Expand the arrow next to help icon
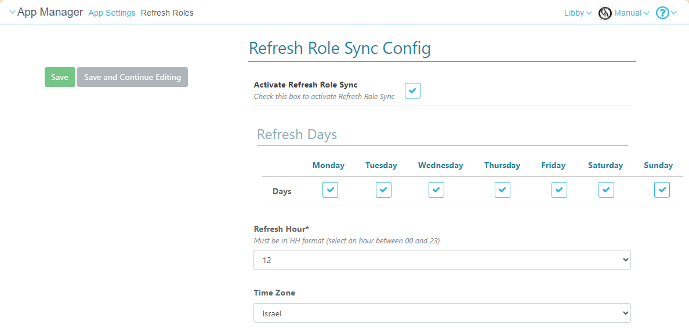The width and height of the screenshot is (689, 332). click(x=674, y=13)
